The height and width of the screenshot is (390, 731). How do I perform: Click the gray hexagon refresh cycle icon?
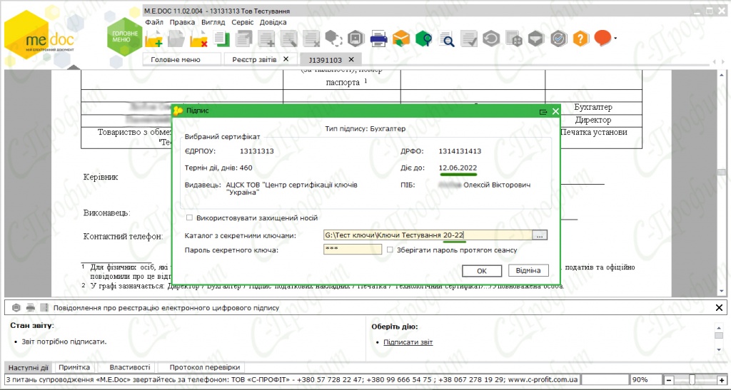pyautogui.click(x=334, y=39)
